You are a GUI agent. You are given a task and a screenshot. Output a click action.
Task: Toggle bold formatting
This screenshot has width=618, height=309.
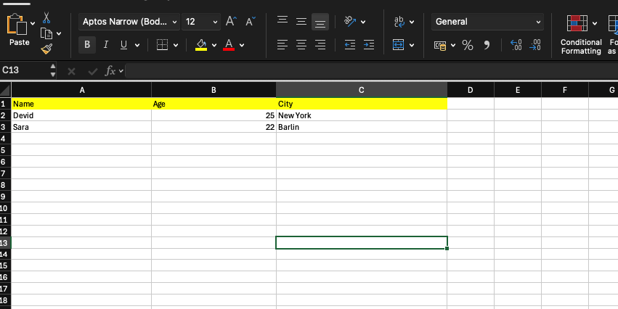tap(88, 46)
